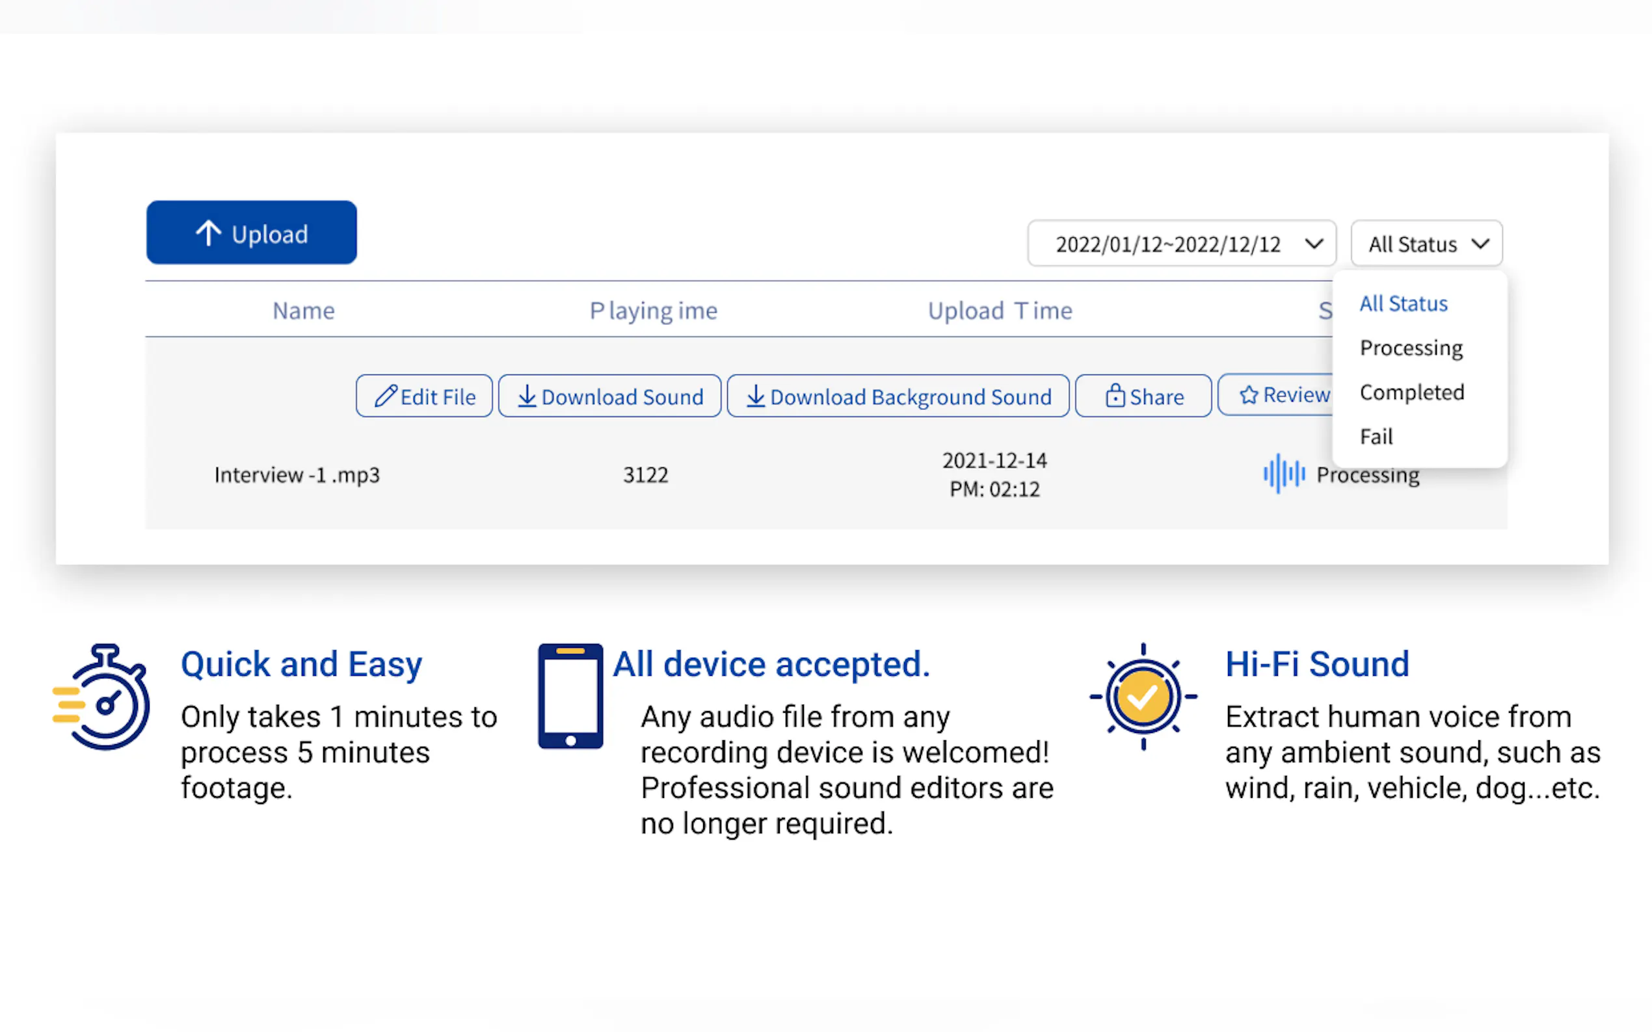Click the up arrow icon on Upload

(x=208, y=233)
